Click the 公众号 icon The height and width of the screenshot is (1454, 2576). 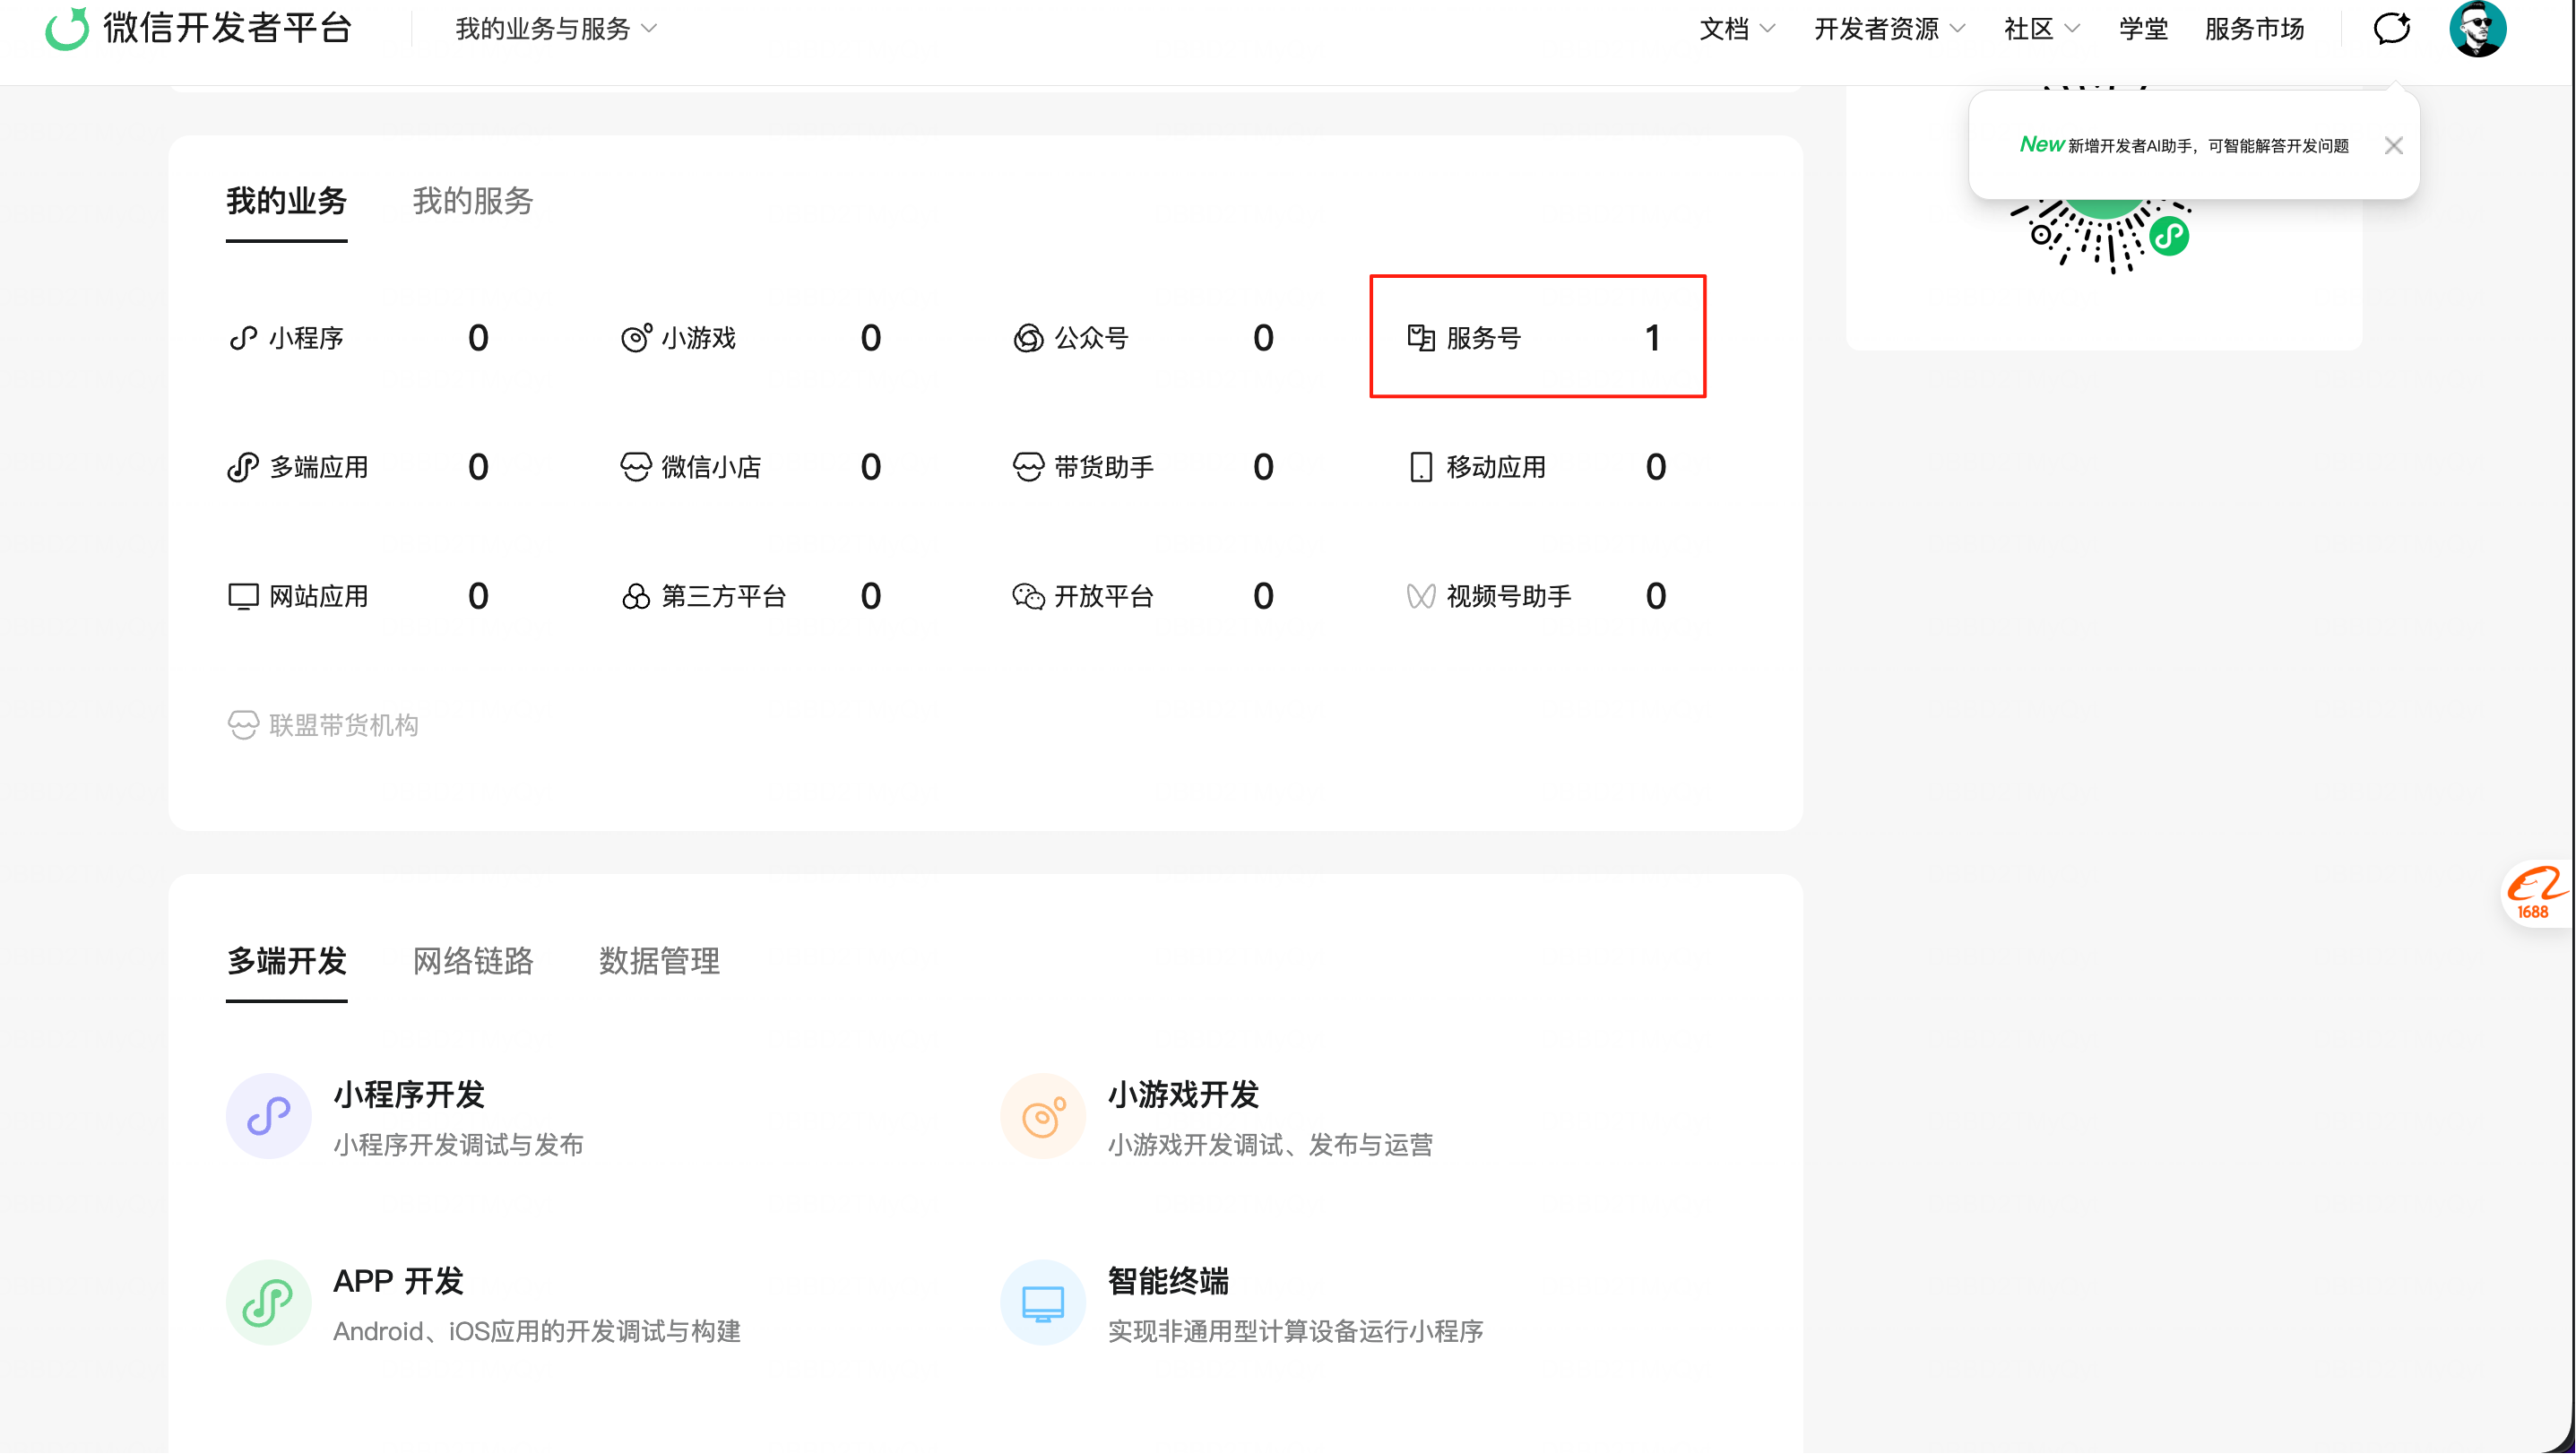tap(1028, 338)
